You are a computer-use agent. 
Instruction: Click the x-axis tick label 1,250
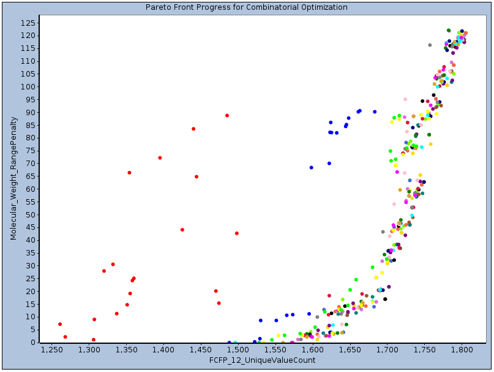point(51,349)
